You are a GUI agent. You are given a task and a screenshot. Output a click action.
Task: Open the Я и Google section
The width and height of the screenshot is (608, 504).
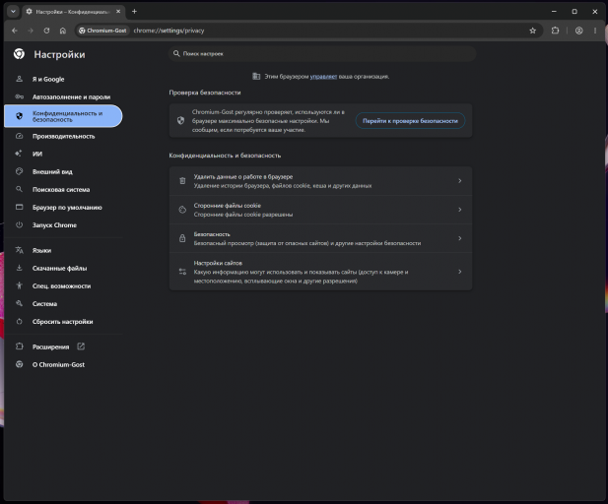[63, 79]
